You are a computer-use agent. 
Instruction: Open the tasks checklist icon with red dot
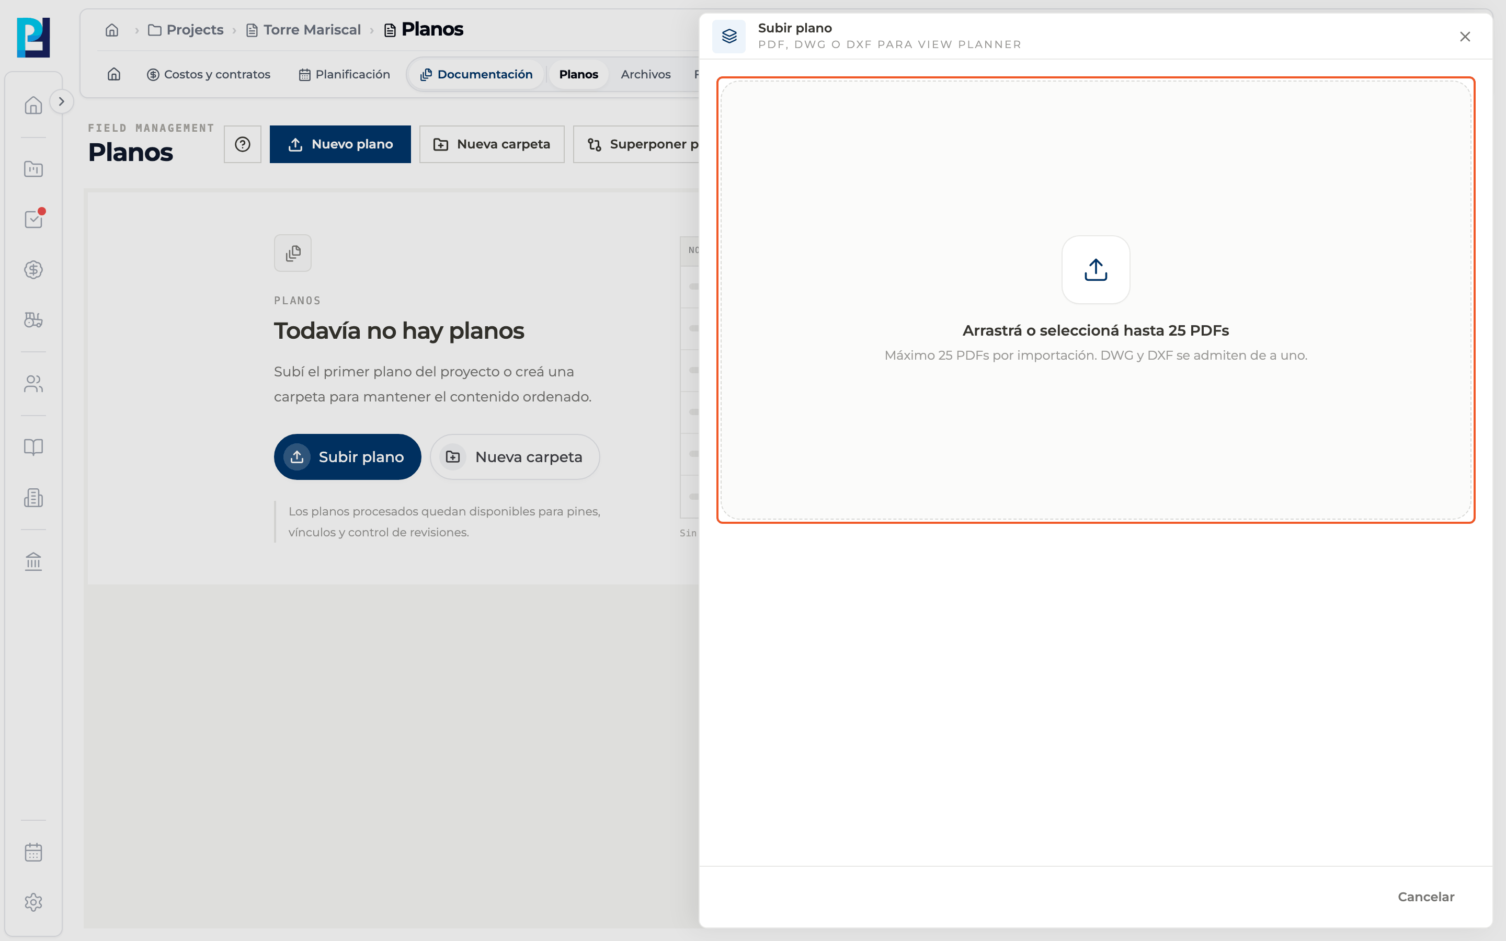pos(33,219)
